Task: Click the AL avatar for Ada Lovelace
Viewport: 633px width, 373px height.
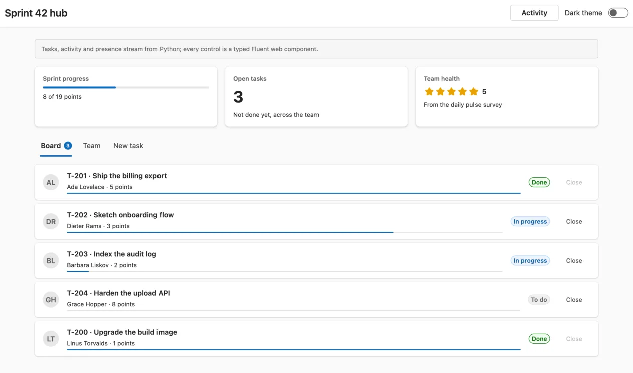Action: [x=51, y=182]
